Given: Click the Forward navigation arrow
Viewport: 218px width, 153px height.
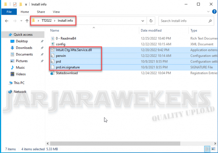Looking at the screenshot, I should point(15,21).
